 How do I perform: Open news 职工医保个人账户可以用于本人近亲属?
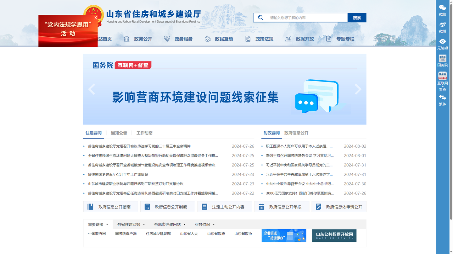(299, 146)
